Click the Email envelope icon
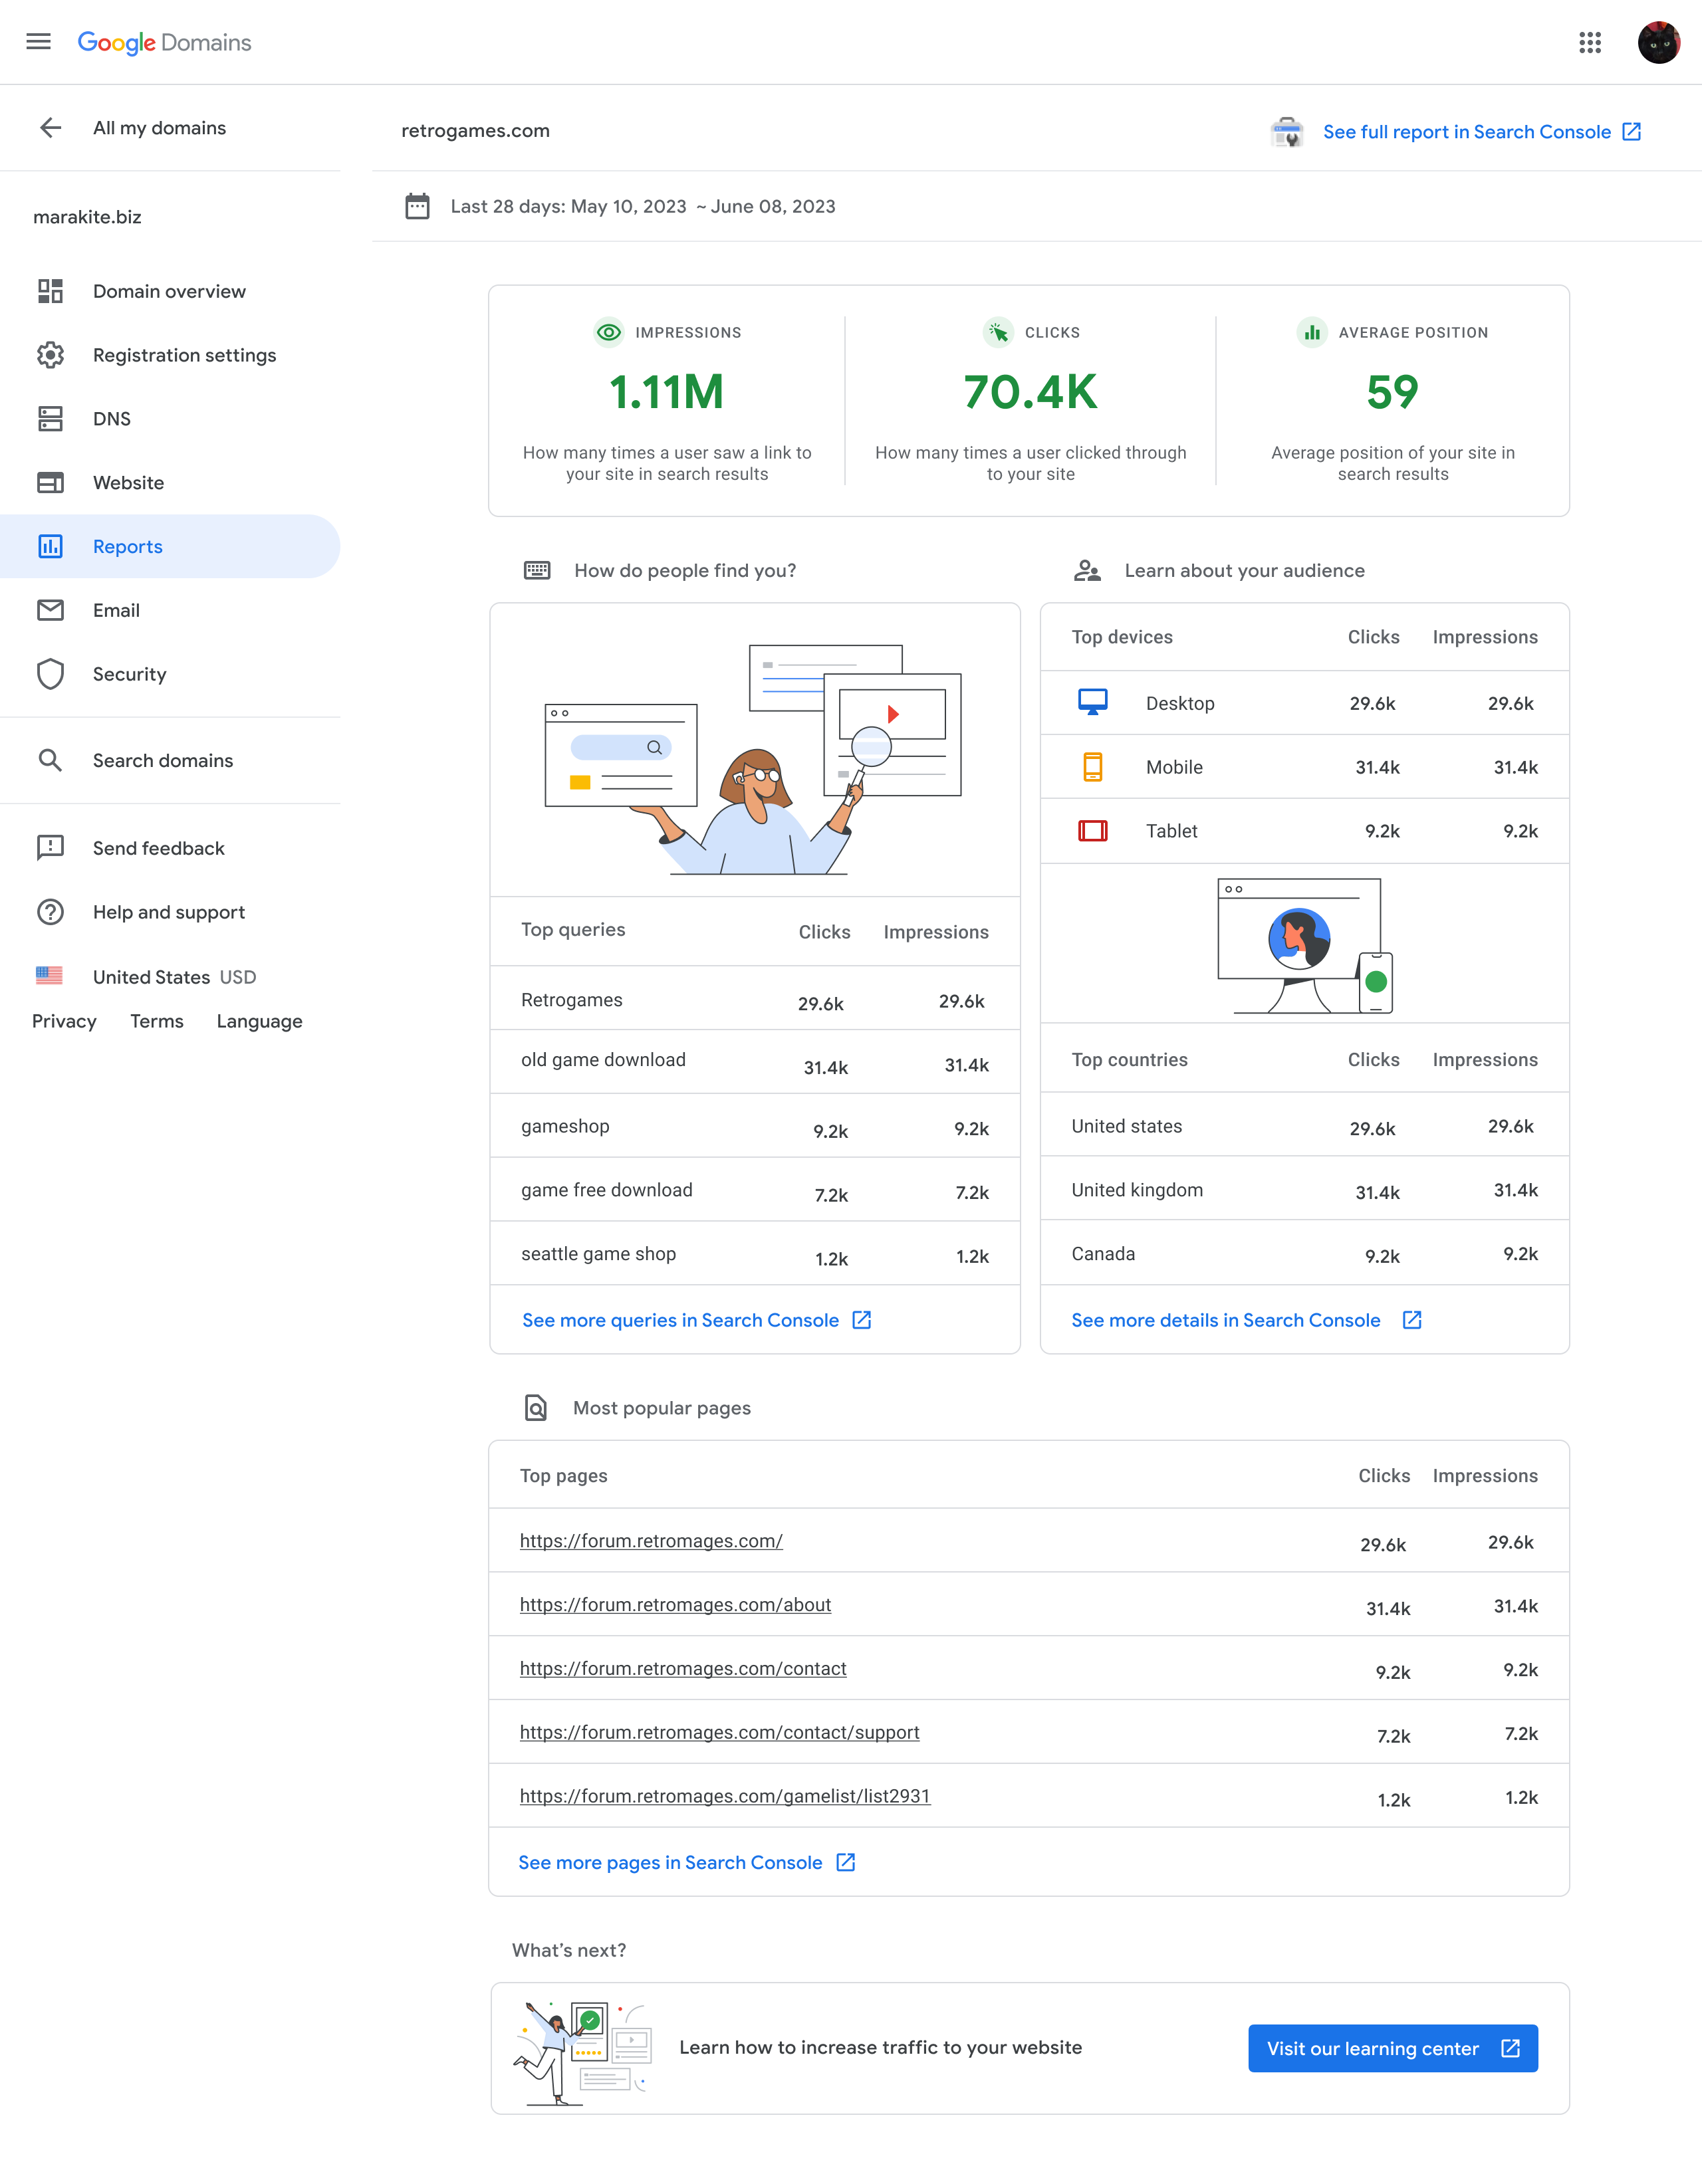This screenshot has width=1702, height=2184. (x=50, y=610)
